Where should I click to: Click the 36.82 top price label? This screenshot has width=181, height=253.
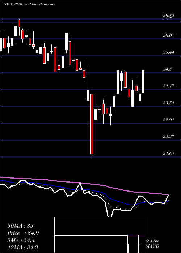[x=169, y=16]
